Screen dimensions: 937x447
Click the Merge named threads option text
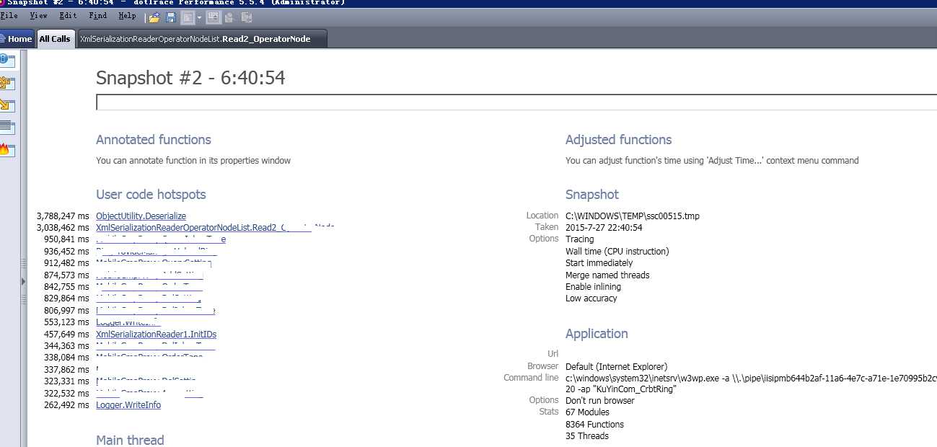click(607, 275)
